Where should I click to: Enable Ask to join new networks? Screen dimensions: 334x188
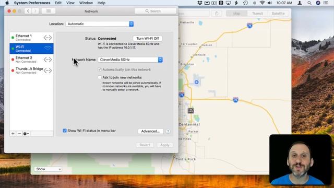pyautogui.click(x=100, y=77)
